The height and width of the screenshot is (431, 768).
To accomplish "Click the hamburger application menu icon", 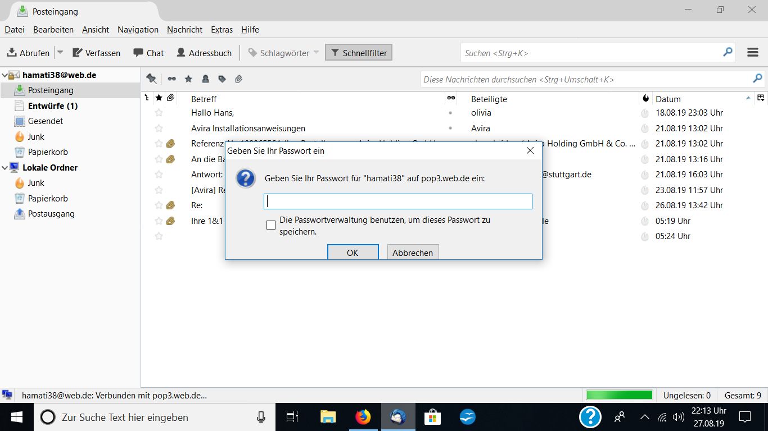I will pyautogui.click(x=753, y=53).
